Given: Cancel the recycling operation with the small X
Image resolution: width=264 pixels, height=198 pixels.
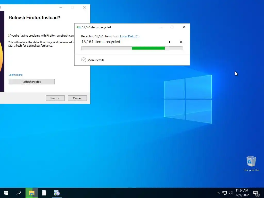Looking at the screenshot, I should (x=181, y=42).
